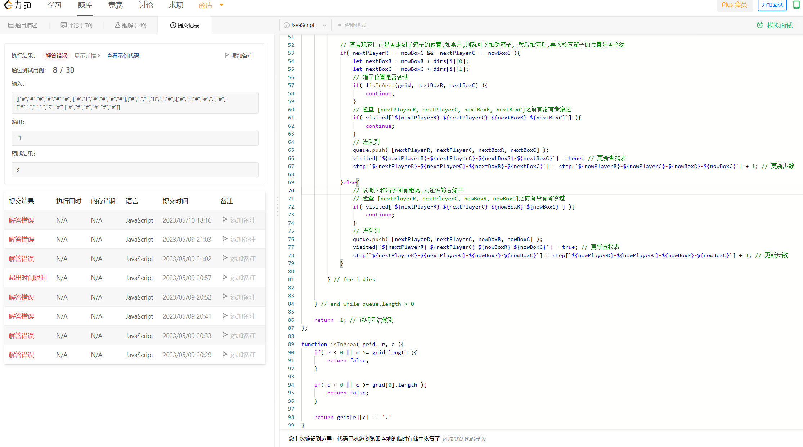Click the 题解 flask icon
This screenshot has height=447, width=803.
tap(118, 25)
